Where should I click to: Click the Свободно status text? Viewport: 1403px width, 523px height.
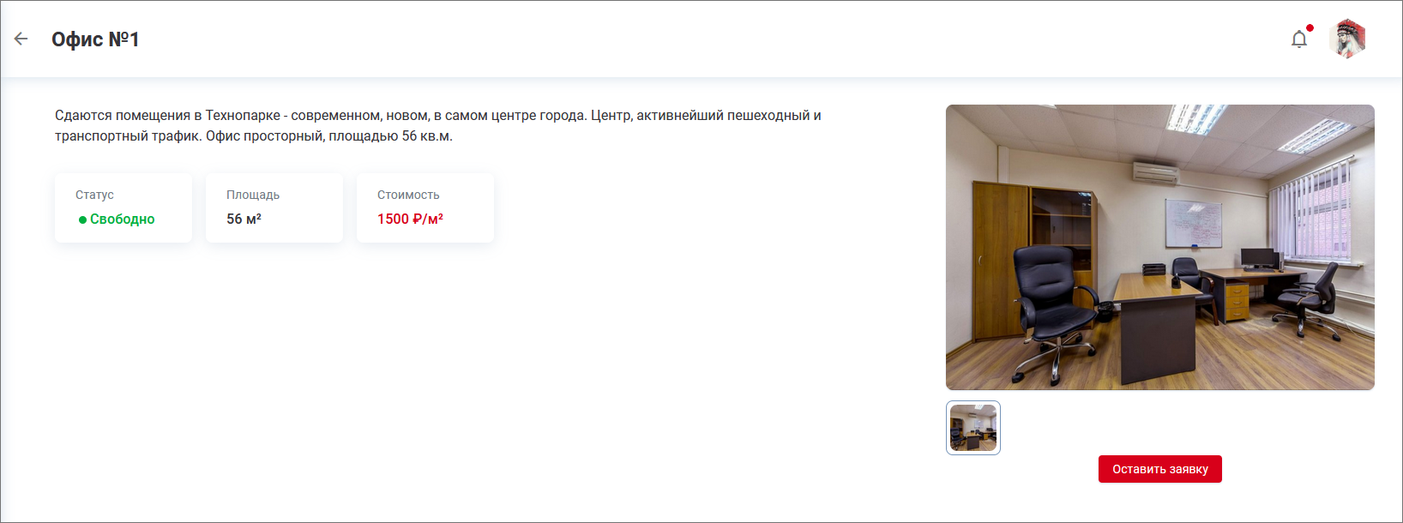123,219
